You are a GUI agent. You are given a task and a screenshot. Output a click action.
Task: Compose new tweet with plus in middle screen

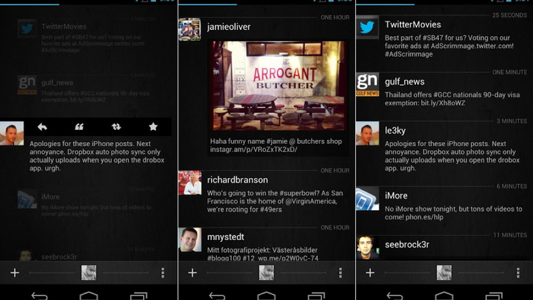(x=193, y=273)
